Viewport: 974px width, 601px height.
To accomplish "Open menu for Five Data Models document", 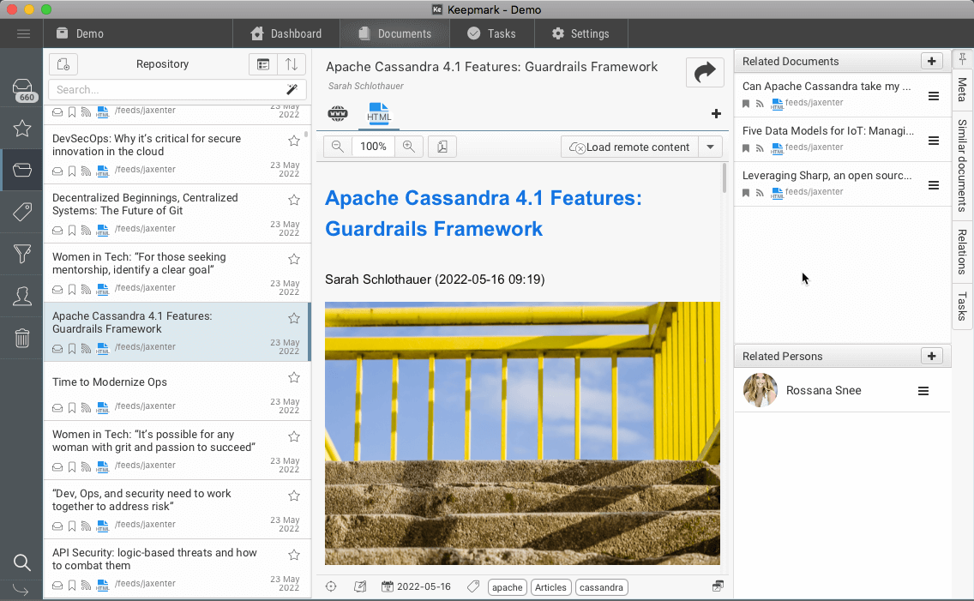I will (934, 141).
